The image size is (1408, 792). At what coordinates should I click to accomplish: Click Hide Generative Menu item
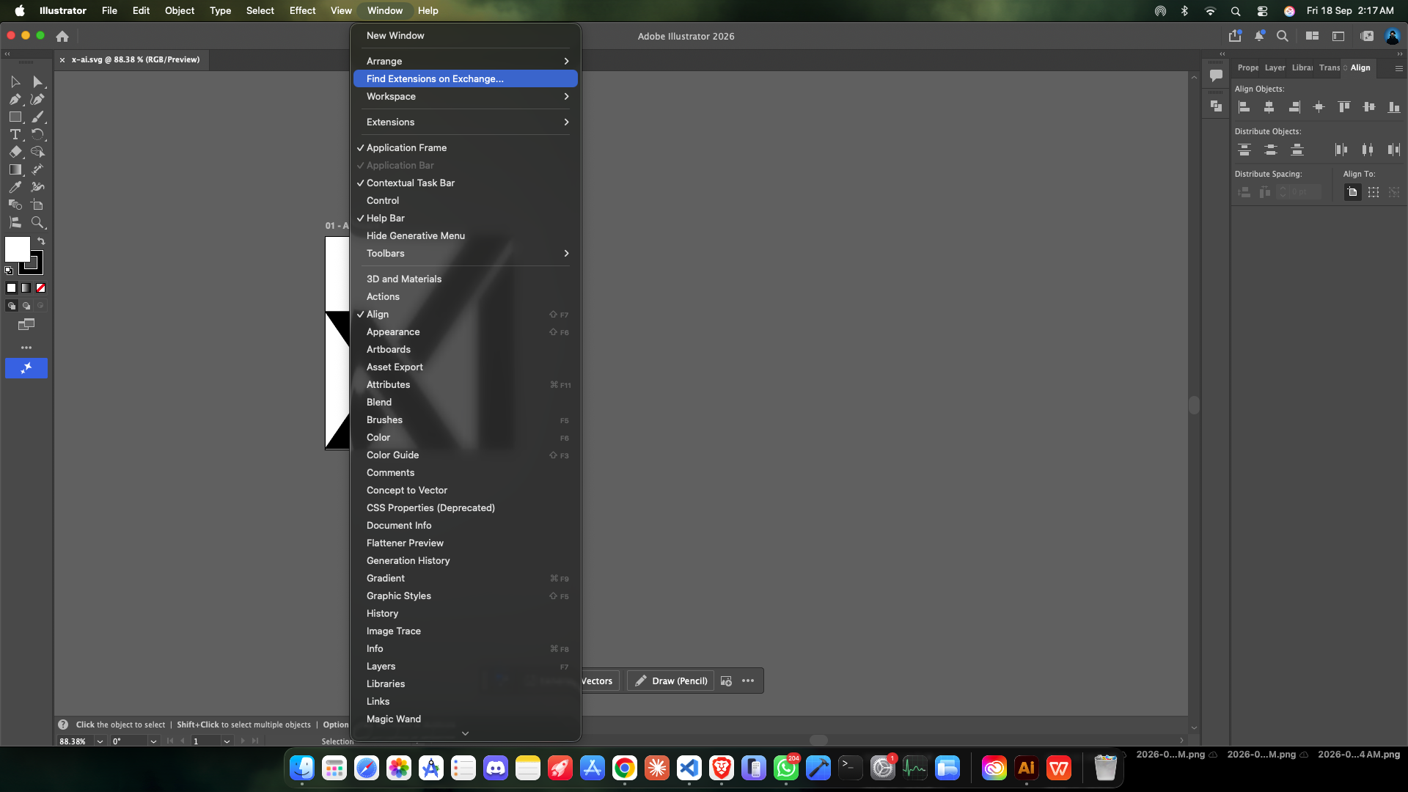point(466,235)
